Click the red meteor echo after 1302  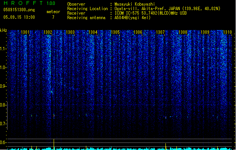click(x=54, y=116)
